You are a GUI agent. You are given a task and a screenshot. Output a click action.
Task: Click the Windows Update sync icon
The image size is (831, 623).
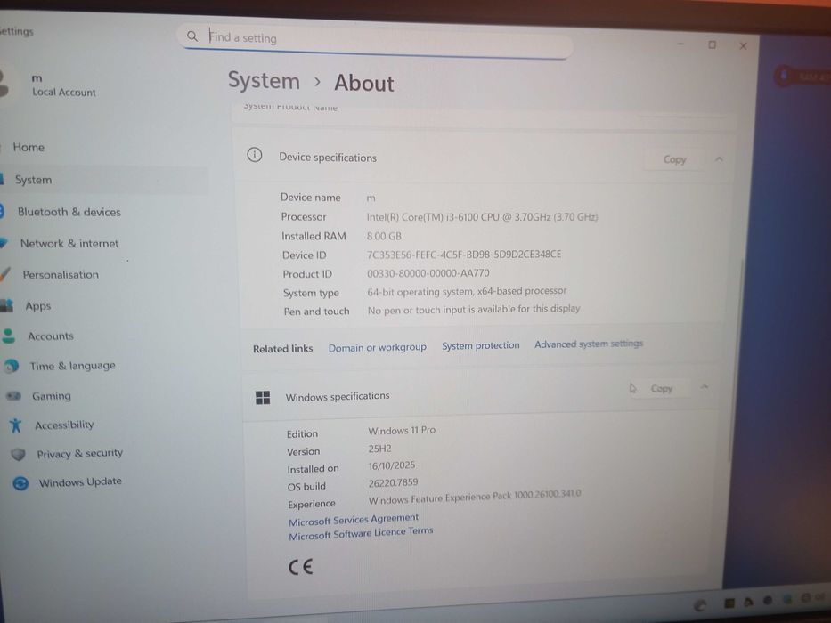[x=20, y=483]
